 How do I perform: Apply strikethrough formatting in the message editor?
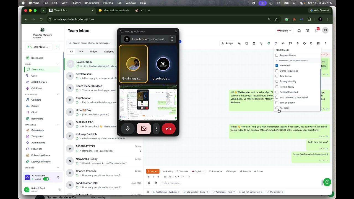(158, 177)
